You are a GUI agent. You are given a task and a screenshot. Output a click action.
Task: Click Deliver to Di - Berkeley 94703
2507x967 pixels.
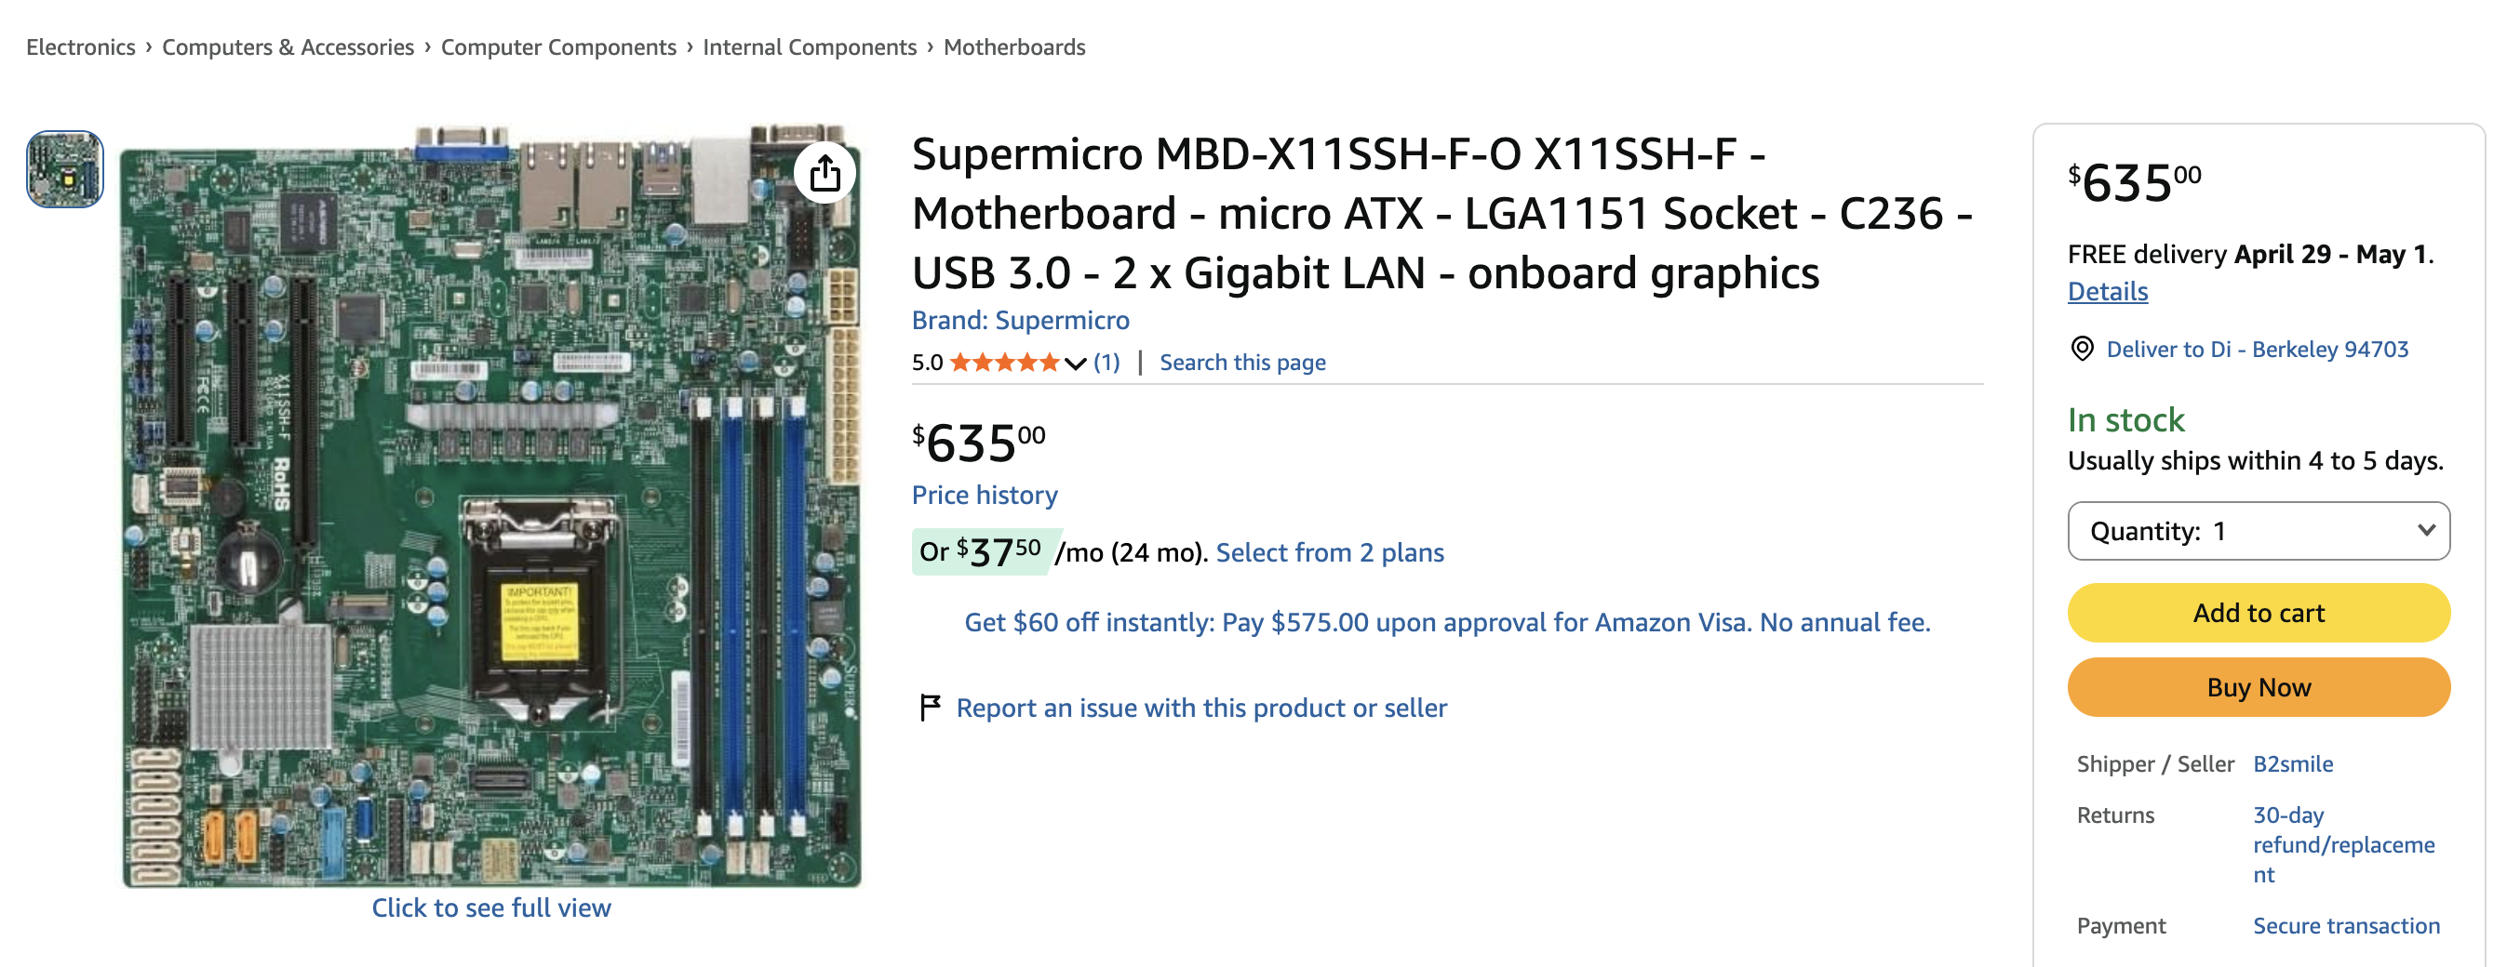click(x=2256, y=351)
